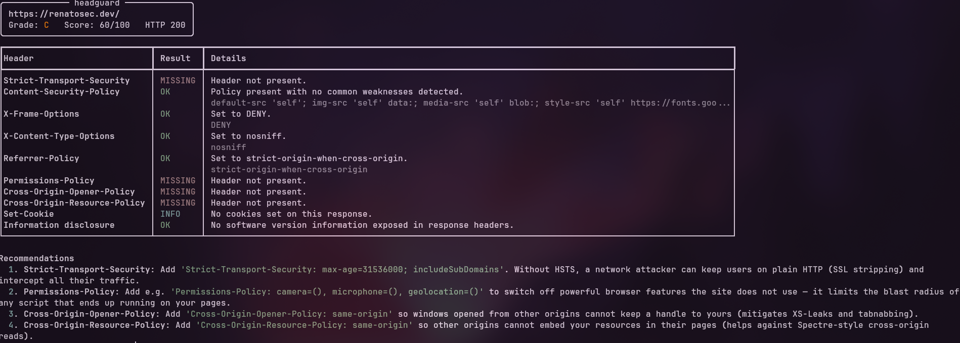
Task: Click the Recommendations section heading
Action: click(x=37, y=258)
